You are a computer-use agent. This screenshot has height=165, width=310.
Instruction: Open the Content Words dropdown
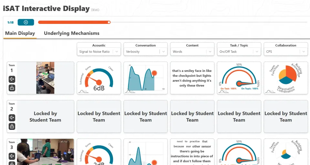192,52
